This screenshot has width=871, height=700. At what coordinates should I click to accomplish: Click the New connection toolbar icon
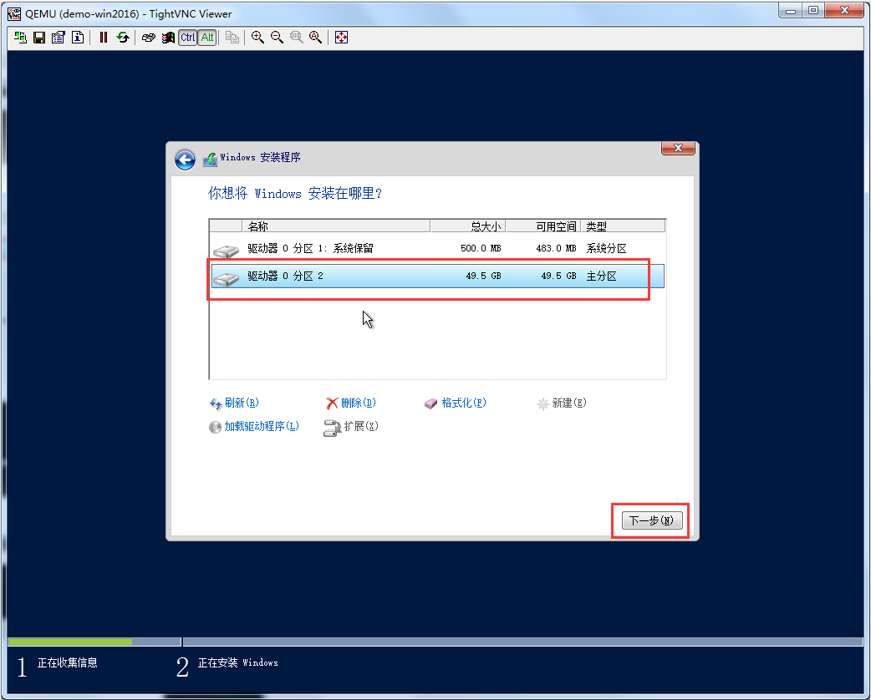tap(21, 38)
